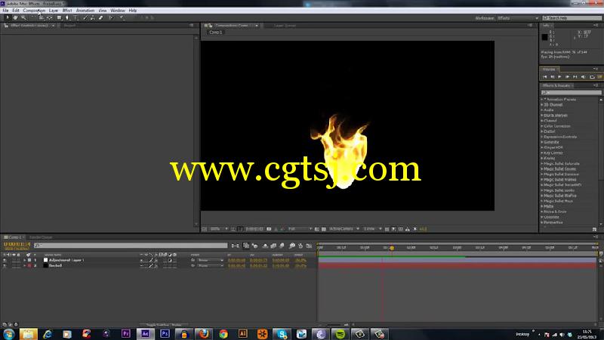Select the Eraser tool

(101, 17)
